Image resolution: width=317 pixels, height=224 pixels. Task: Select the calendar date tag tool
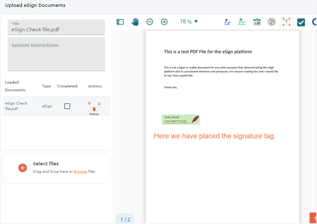point(272,22)
